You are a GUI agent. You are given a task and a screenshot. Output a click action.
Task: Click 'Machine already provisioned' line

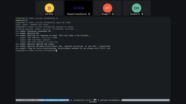63,46
